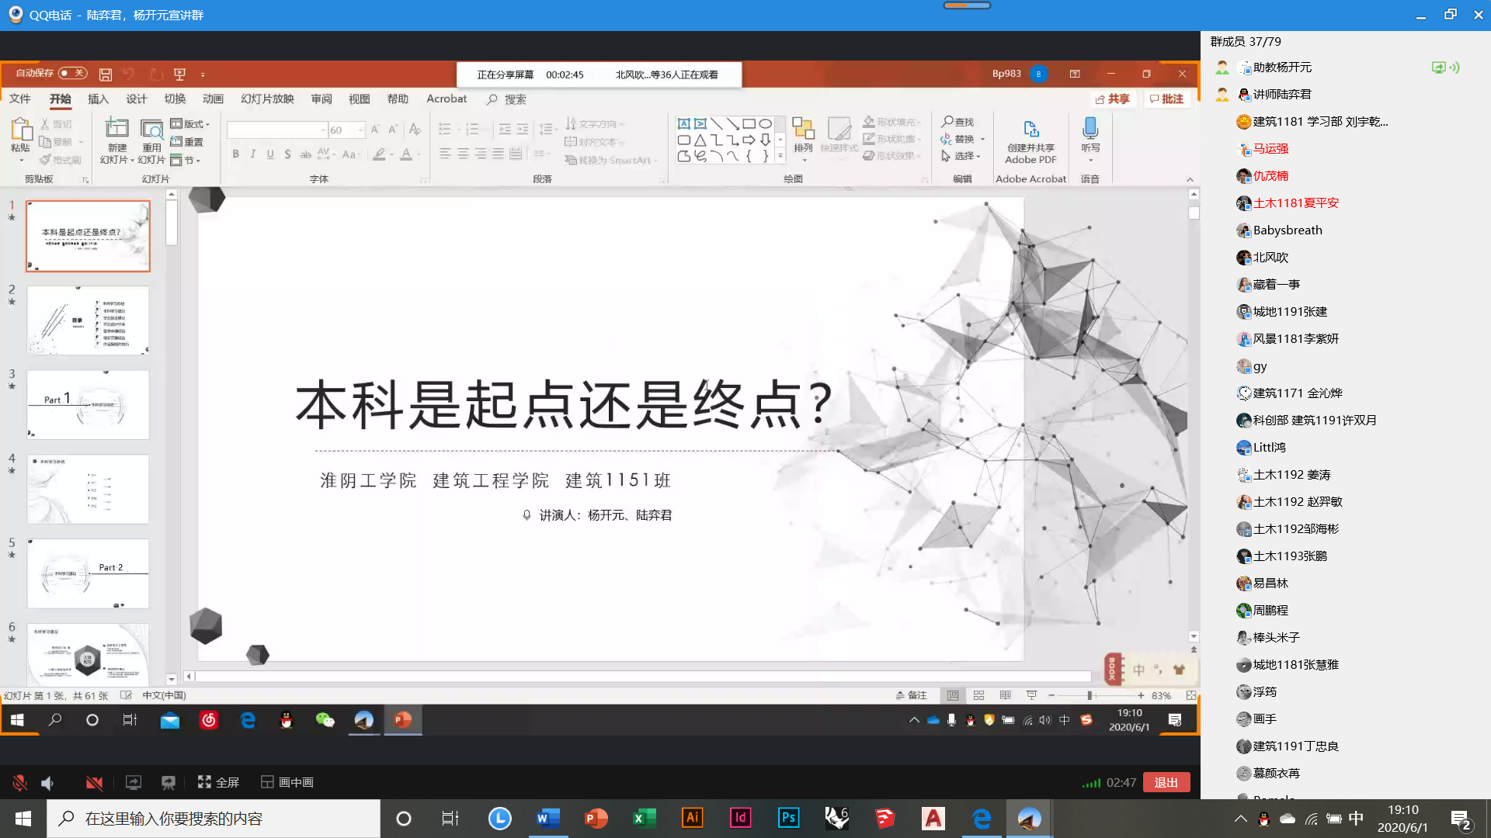Click the 新建幻灯片 new slide icon
The width and height of the screenshot is (1491, 838).
[x=116, y=129]
